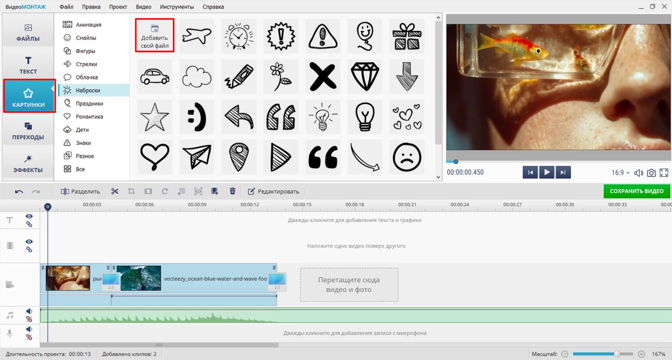Click the Редактировать button

[x=274, y=191]
